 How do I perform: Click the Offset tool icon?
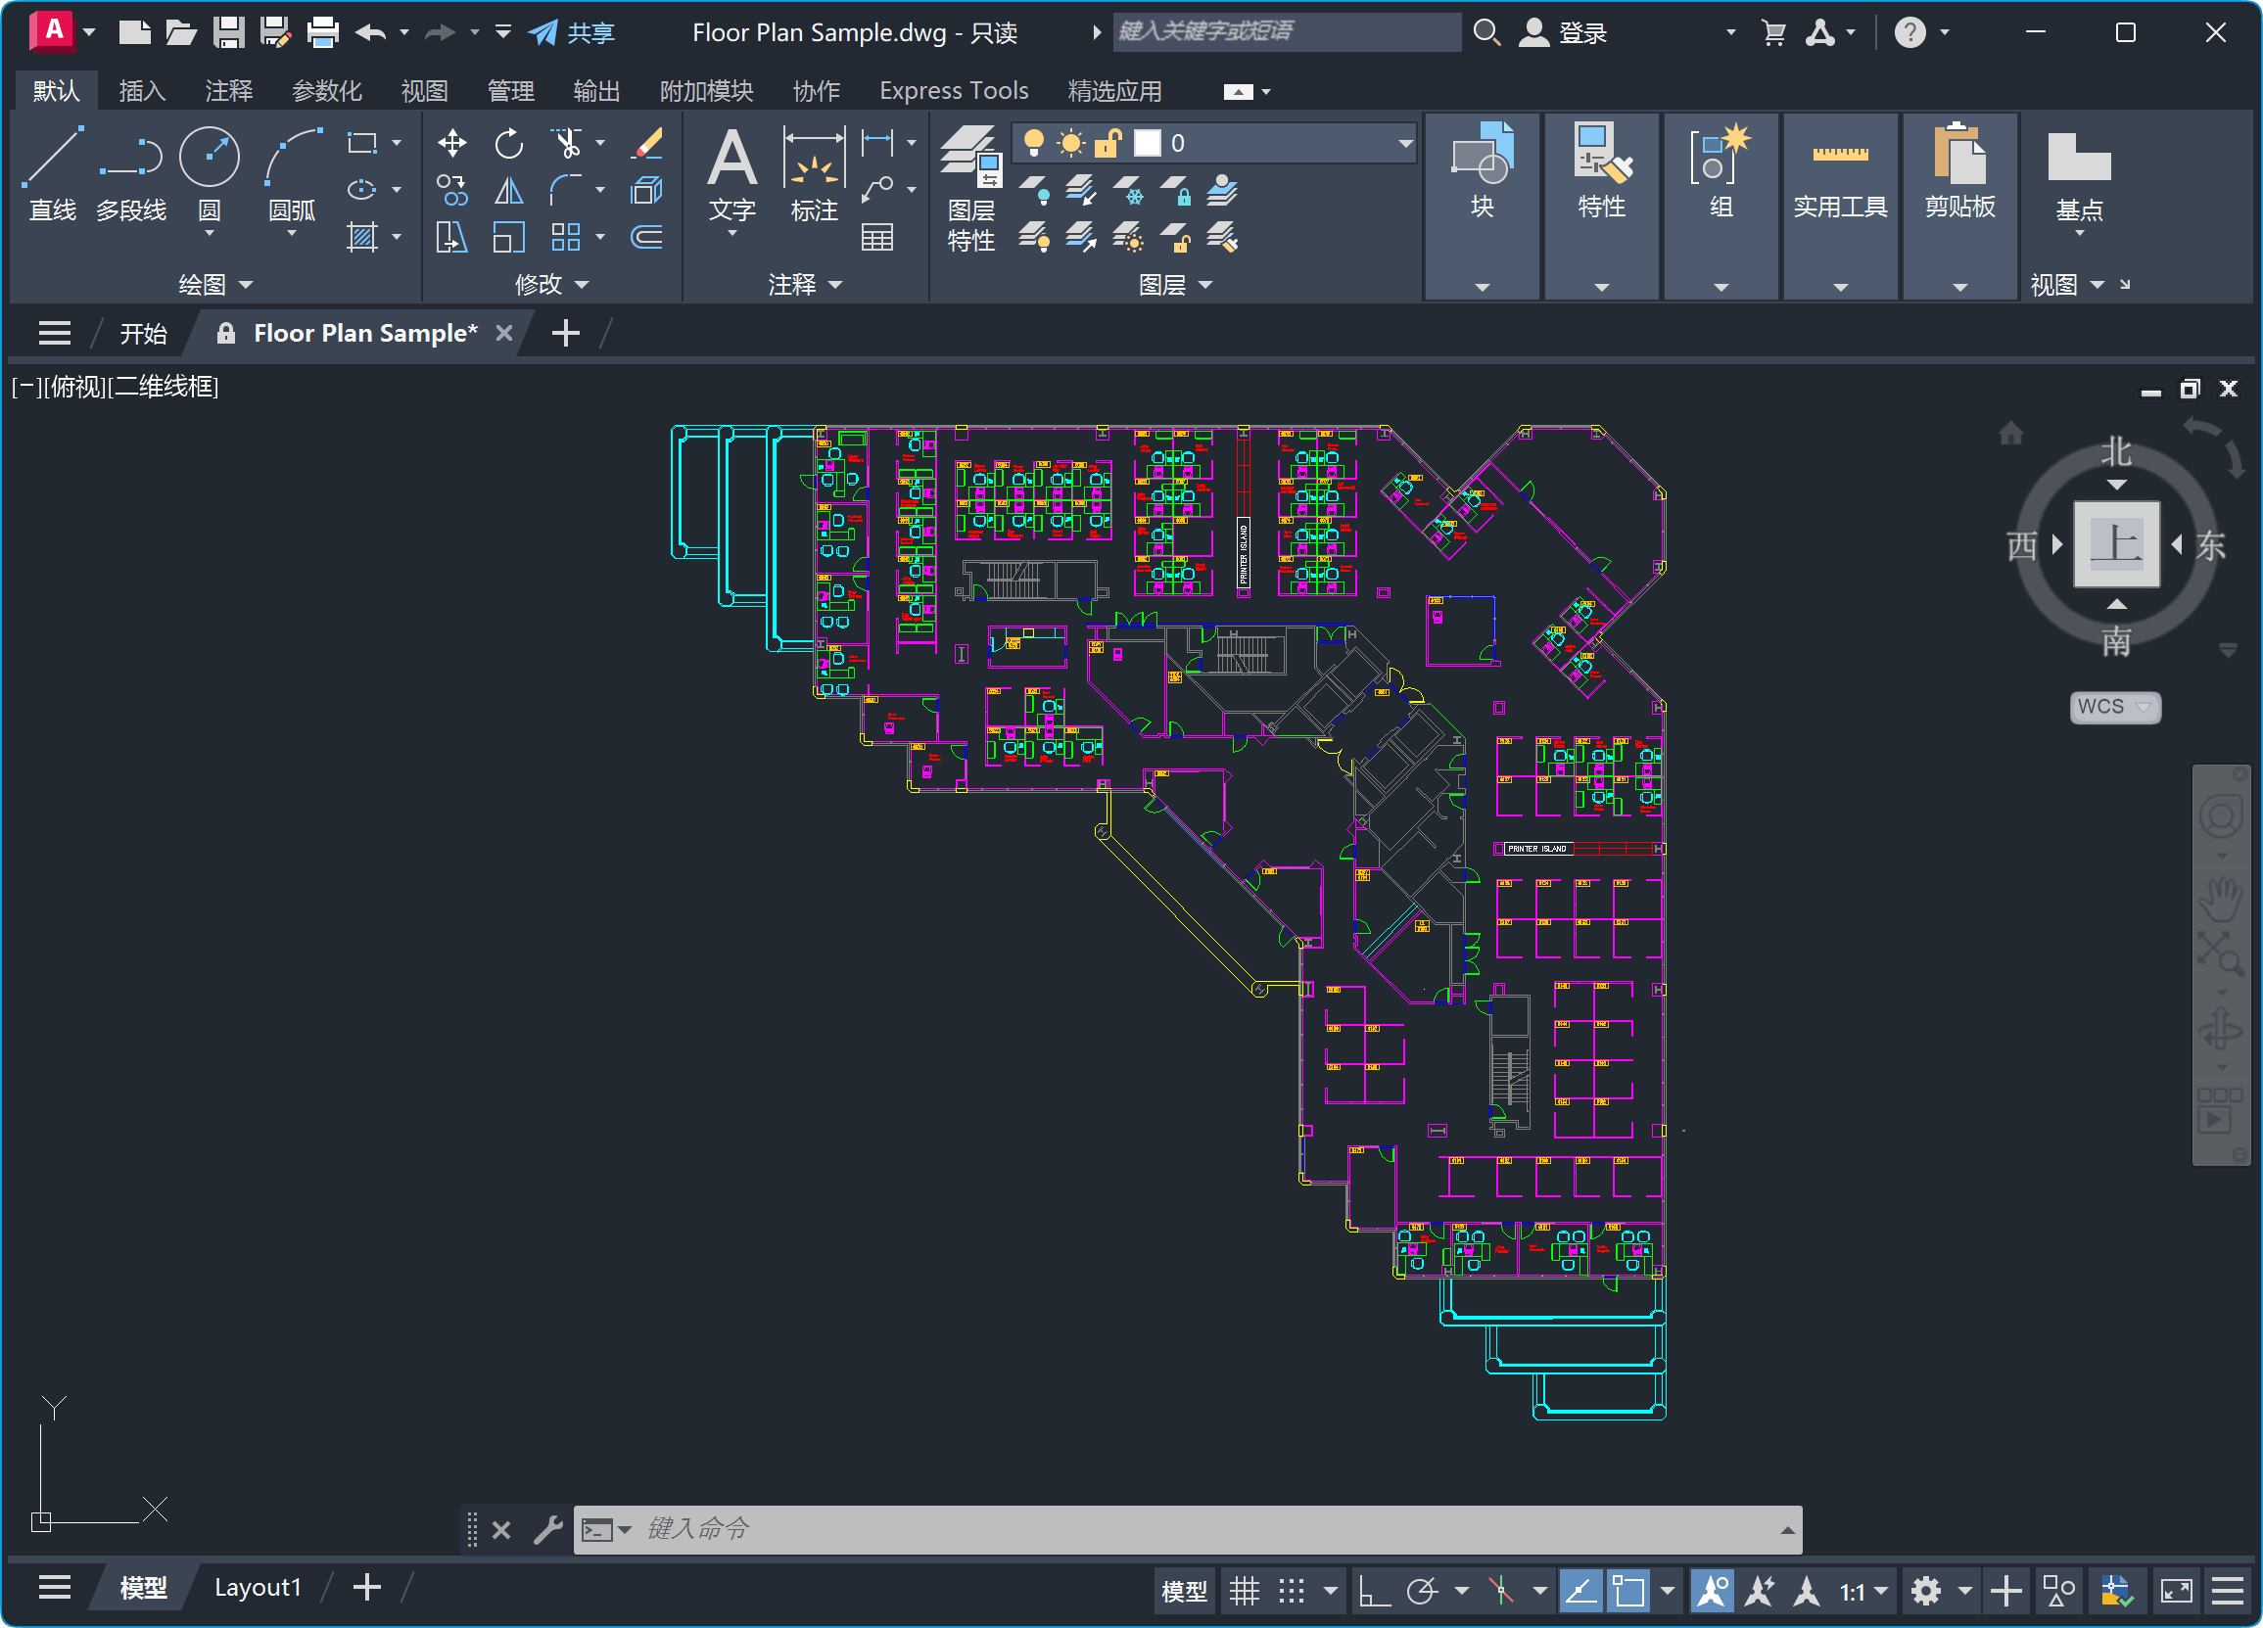click(x=646, y=237)
